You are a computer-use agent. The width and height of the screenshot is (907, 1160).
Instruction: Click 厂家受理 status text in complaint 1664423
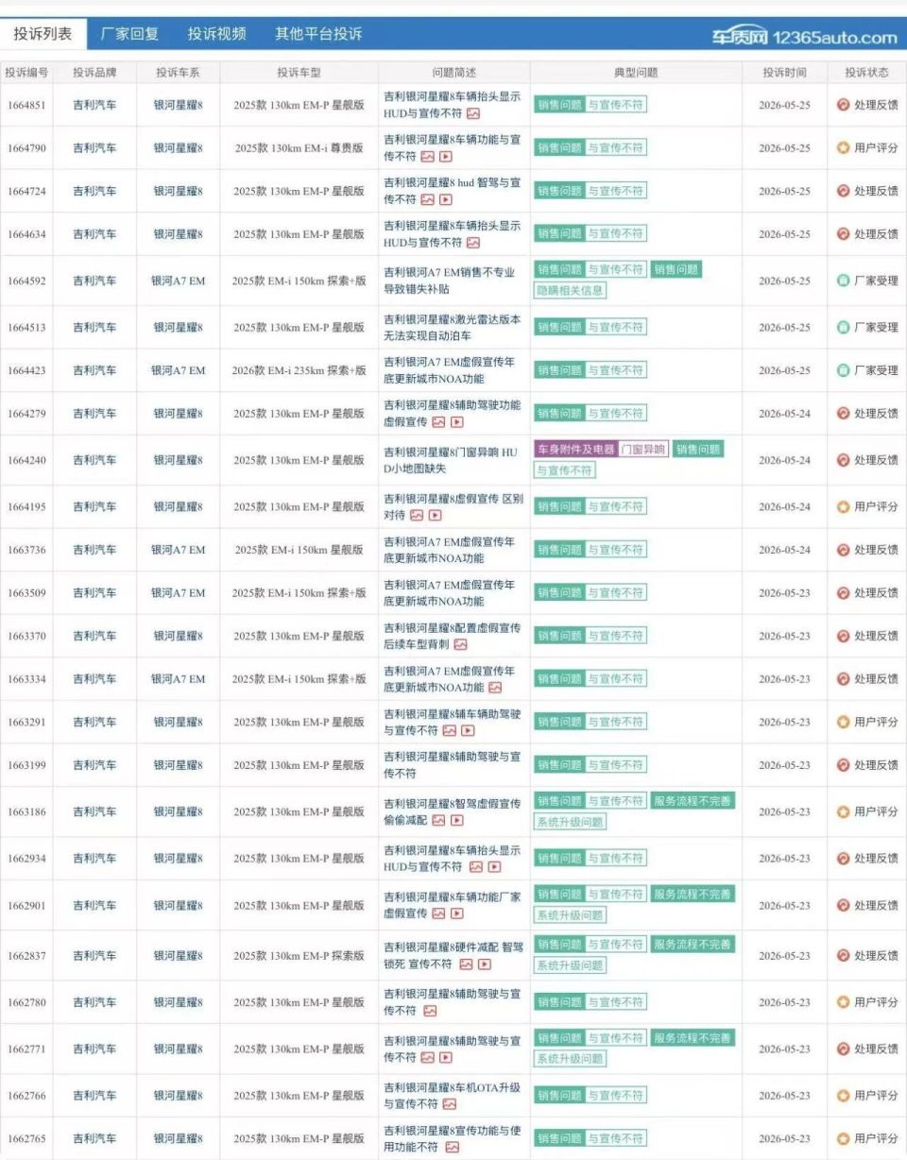876,370
